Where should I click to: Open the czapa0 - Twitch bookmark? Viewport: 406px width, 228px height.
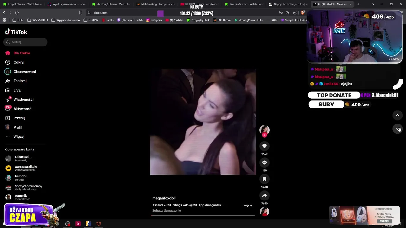pyautogui.click(x=130, y=20)
